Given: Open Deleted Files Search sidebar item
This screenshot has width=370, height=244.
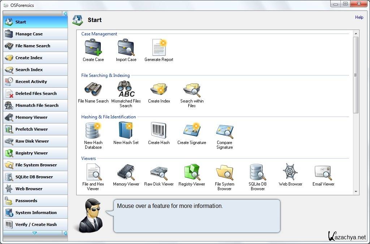Looking at the screenshot, I should (35, 93).
